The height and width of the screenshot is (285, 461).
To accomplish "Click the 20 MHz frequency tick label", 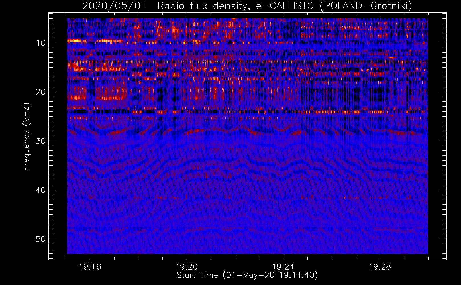I will pos(41,92).
